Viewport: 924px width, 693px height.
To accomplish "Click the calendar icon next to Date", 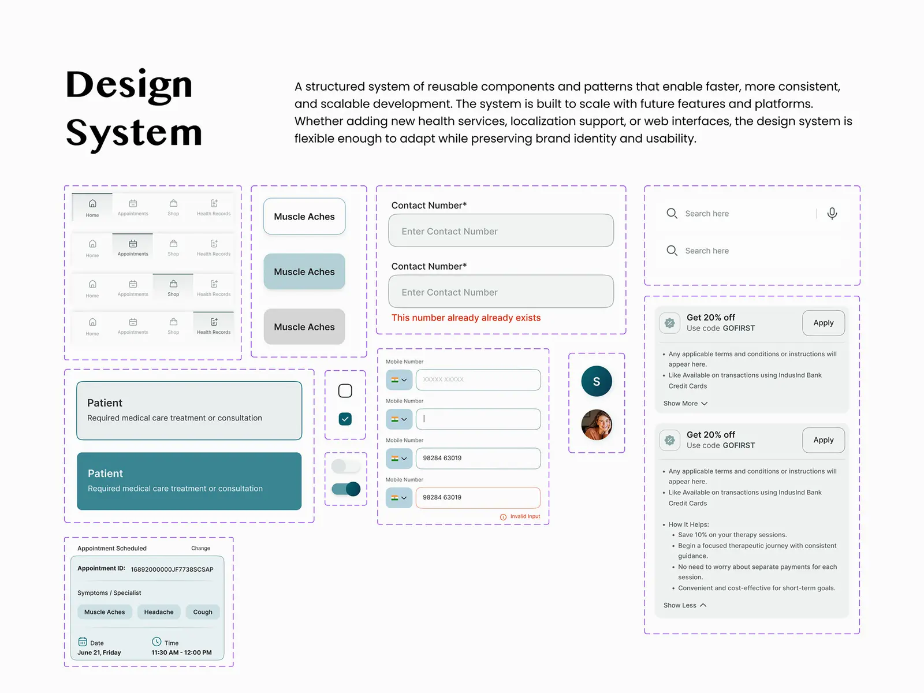I will pos(83,642).
